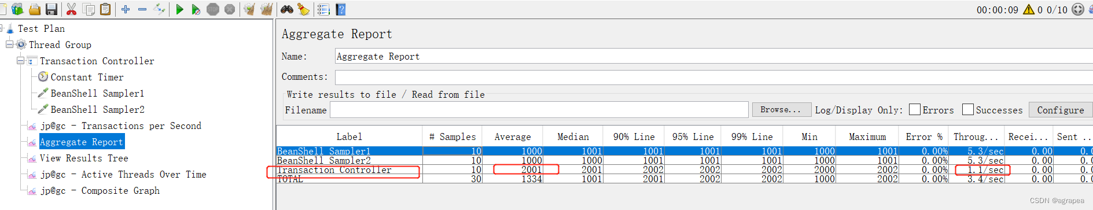This screenshot has width=1093, height=210.
Task: Sort by 90% Line column header
Action: (x=634, y=137)
